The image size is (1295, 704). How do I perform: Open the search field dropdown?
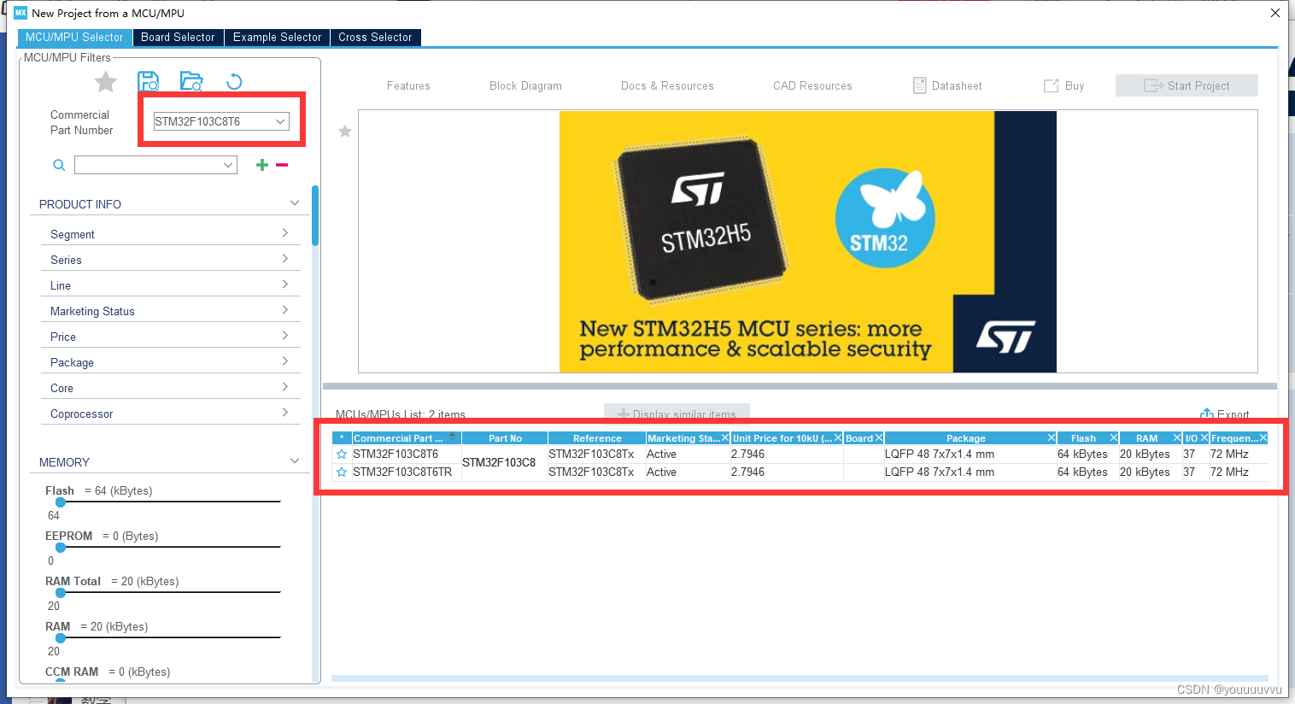[228, 165]
